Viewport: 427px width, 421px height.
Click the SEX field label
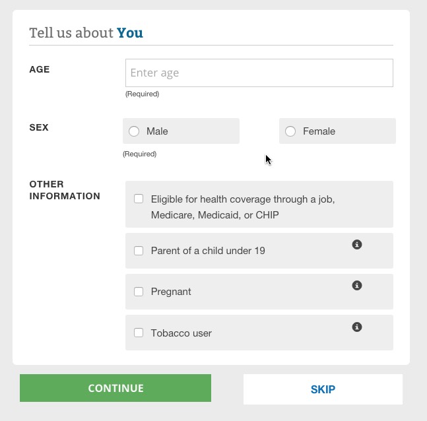(x=39, y=127)
